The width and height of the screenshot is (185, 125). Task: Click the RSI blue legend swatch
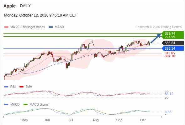[x=6, y=87]
